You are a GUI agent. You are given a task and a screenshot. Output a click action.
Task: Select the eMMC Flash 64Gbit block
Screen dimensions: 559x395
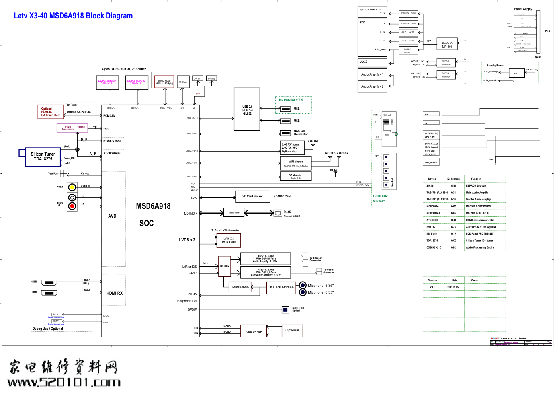(x=164, y=82)
